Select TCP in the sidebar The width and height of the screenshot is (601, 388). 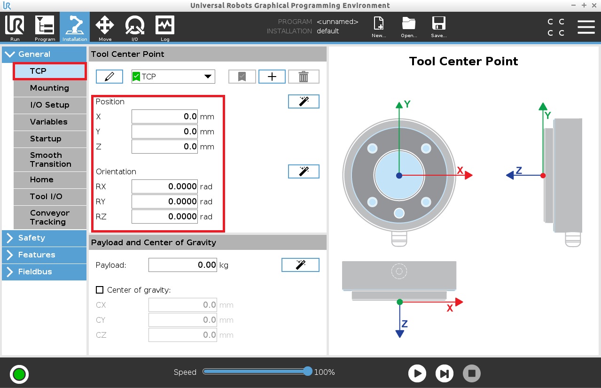pos(49,71)
